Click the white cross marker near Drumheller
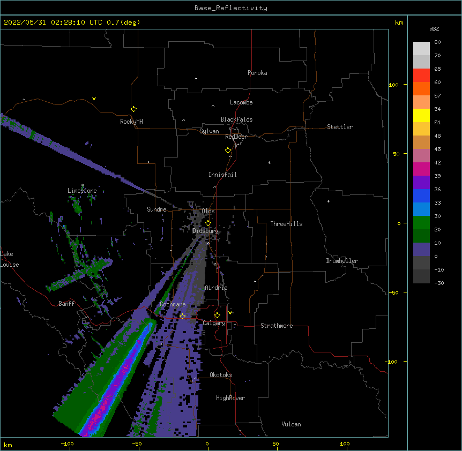 click(x=328, y=201)
